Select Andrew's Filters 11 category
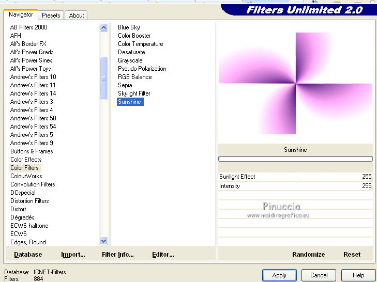The height and width of the screenshot is (282, 377). pyautogui.click(x=33, y=85)
